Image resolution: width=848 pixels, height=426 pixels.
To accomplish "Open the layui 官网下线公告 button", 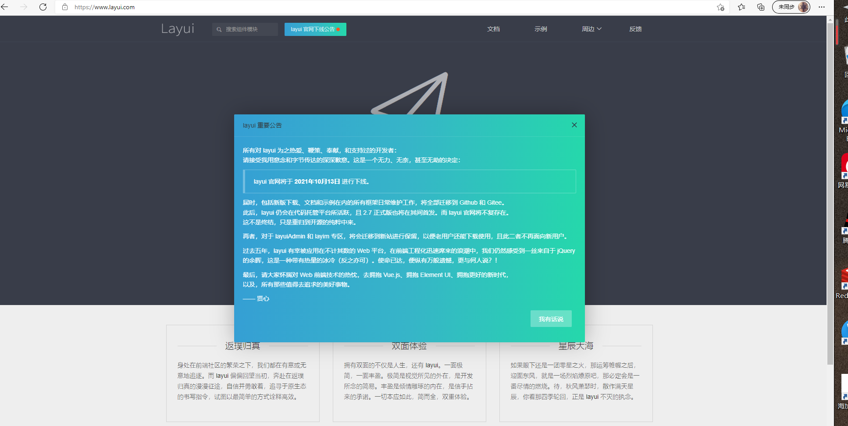I will [315, 29].
